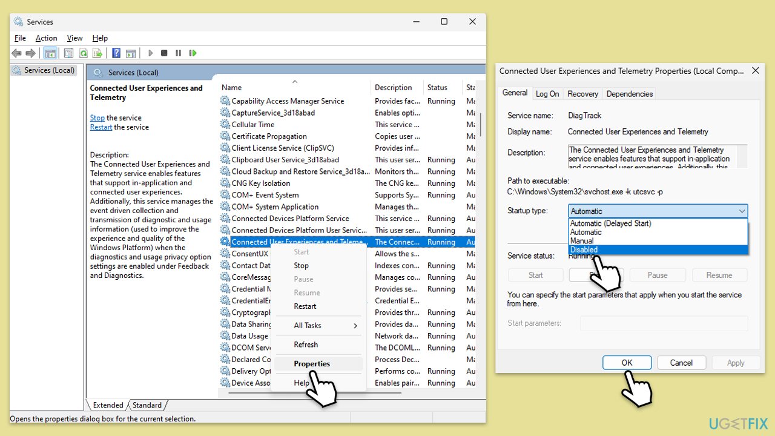This screenshot has width=775, height=436.
Task: Click the blue Help toolbar icon
Action: (116, 53)
